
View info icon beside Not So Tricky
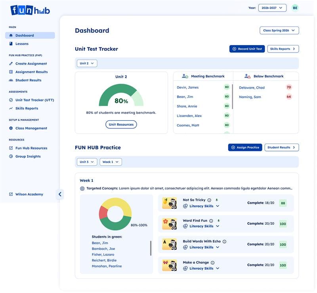click(x=210, y=199)
